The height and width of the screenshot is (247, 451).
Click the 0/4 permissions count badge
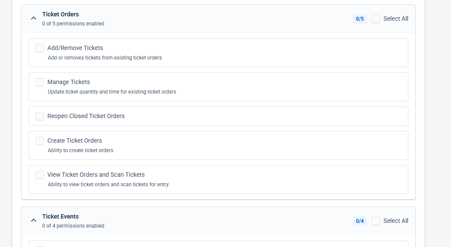(x=359, y=221)
